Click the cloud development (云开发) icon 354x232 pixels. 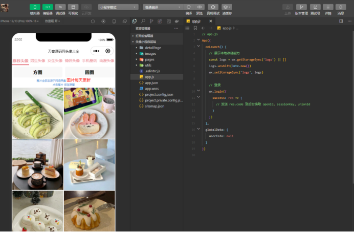click(x=86, y=7)
